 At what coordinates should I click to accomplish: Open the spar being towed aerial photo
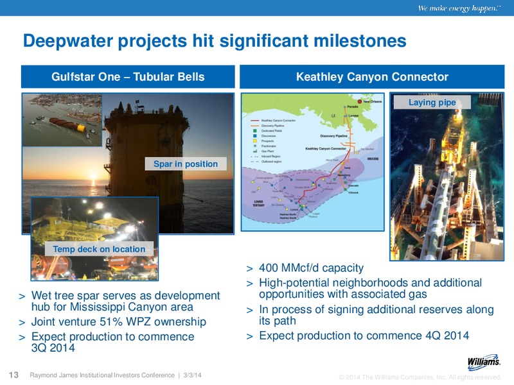[62, 120]
